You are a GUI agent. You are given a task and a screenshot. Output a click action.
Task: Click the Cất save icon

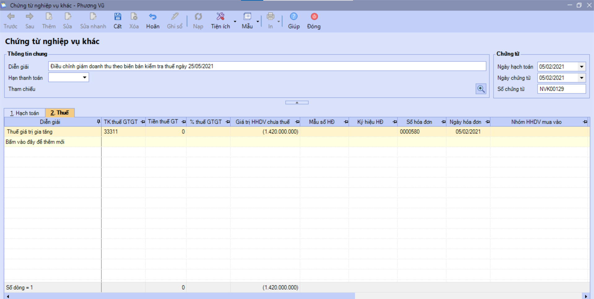pyautogui.click(x=118, y=17)
